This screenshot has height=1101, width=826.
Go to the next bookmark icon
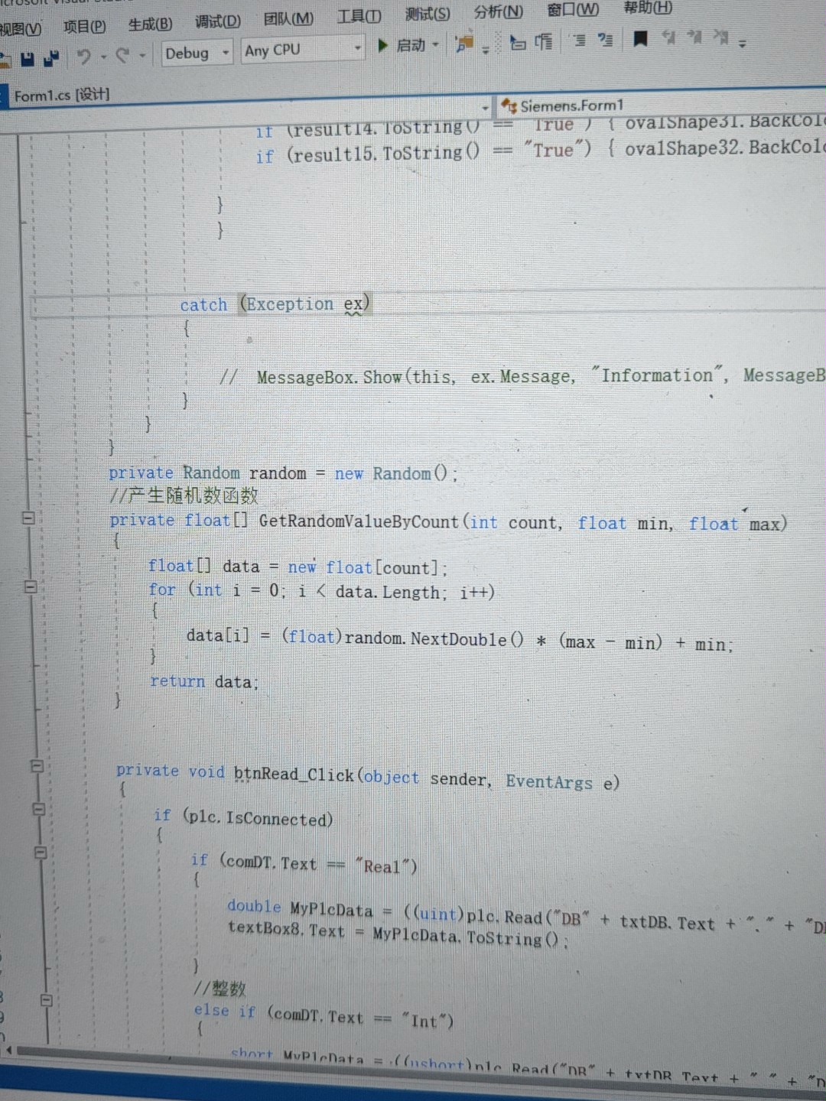coord(694,36)
